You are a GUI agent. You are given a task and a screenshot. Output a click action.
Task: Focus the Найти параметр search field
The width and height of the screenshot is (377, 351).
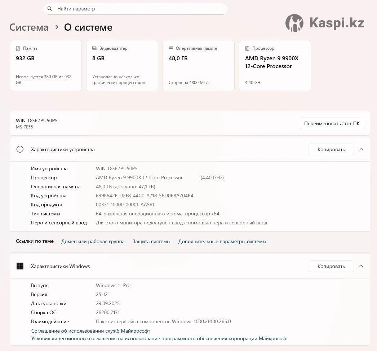pos(141,9)
